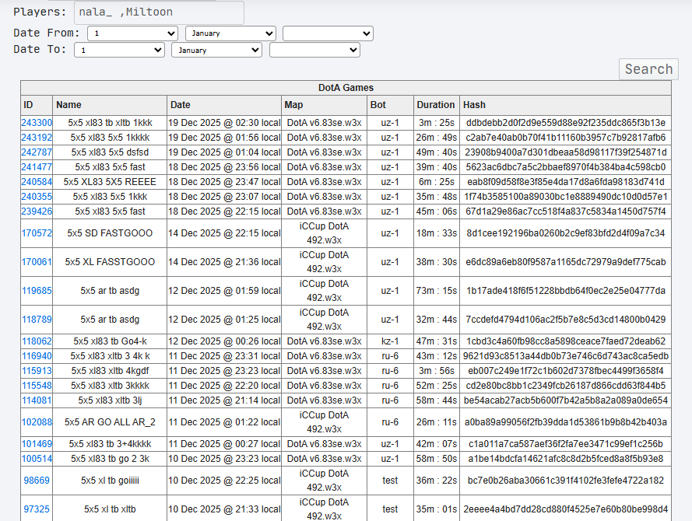The image size is (692, 521).
Task: Select game name '5x5 xl tb goiiiii'
Action: 110,481
